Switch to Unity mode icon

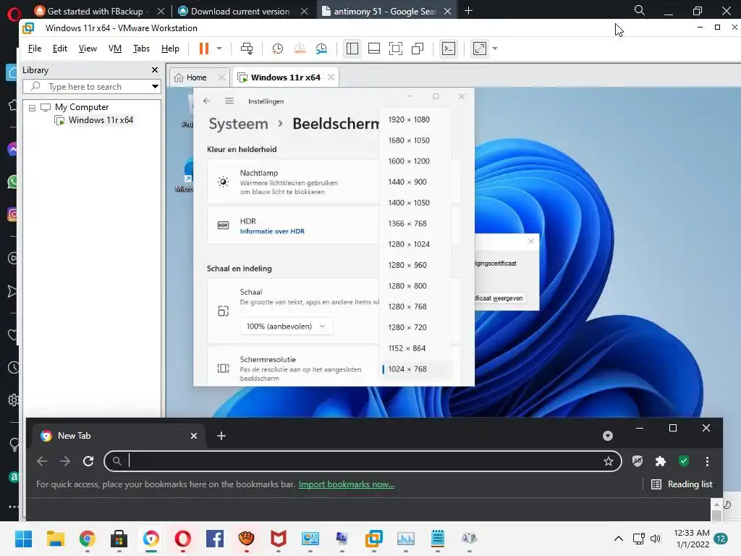point(418,49)
